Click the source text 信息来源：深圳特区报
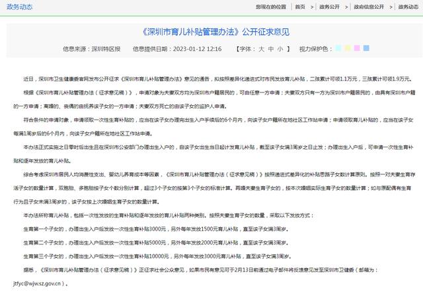The width and height of the screenshot is (423, 294). click(91, 49)
